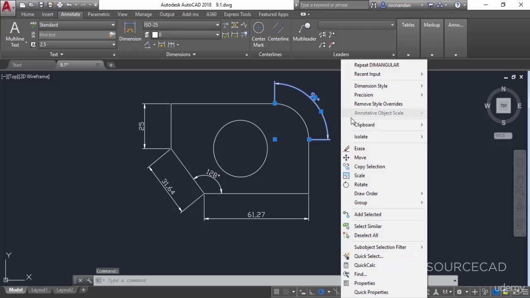Toggle polar tracking in status bar

[321, 292]
